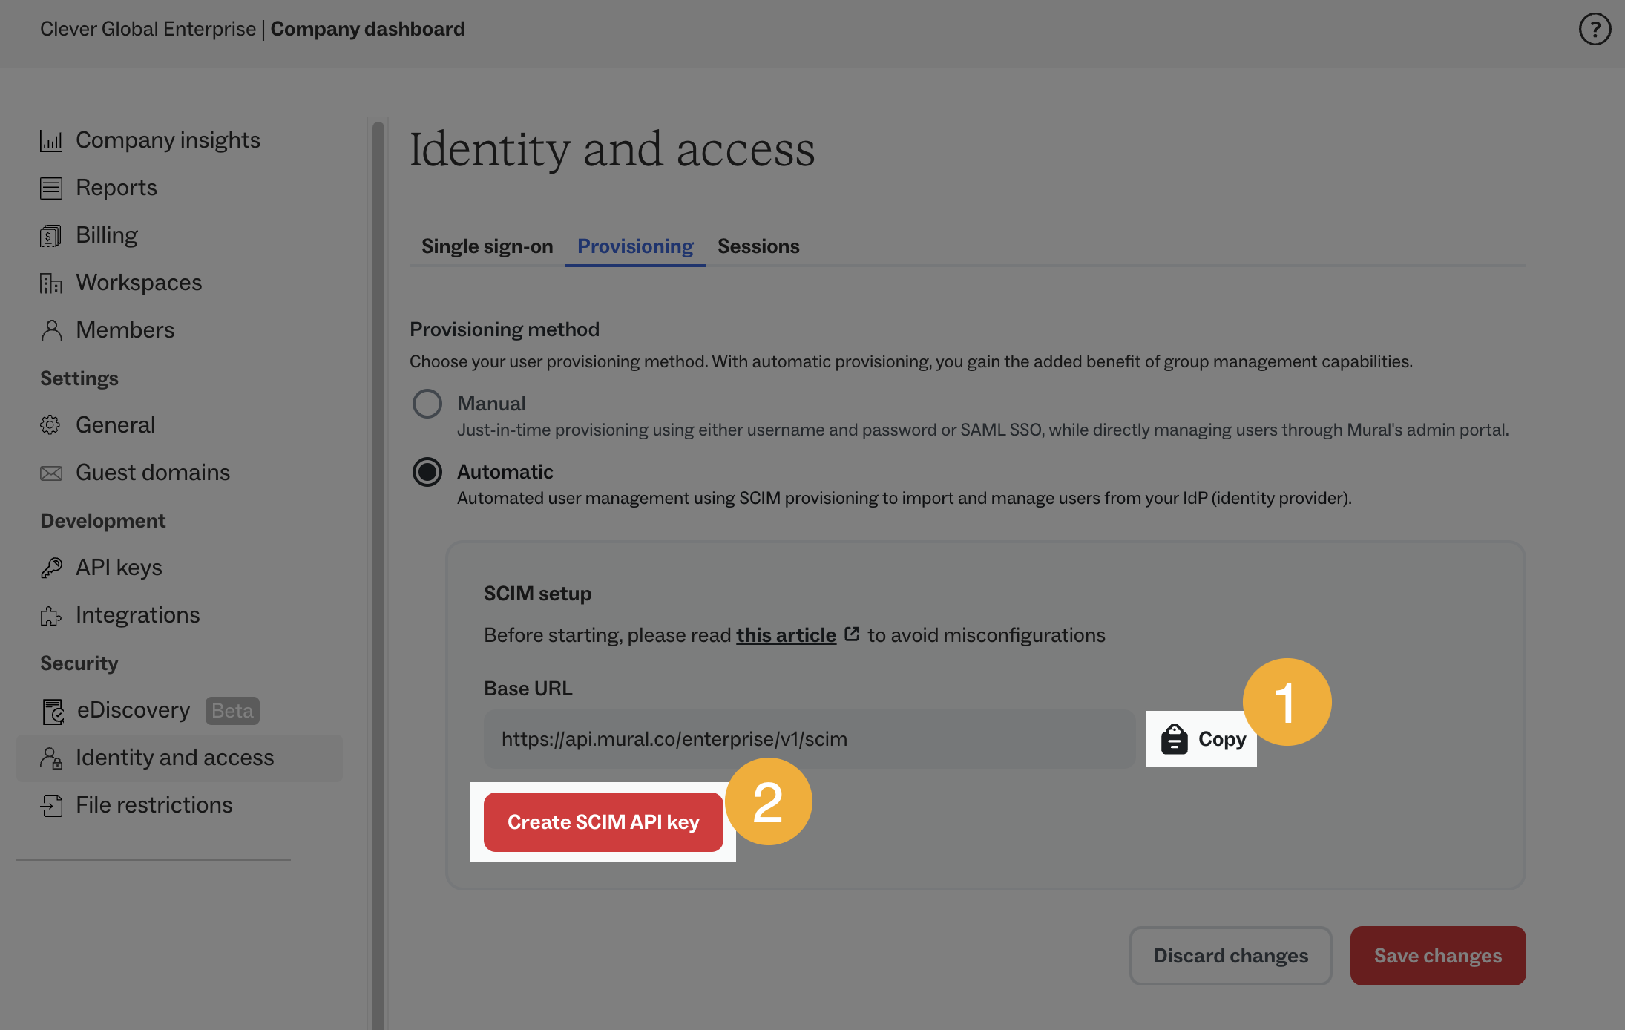This screenshot has width=1625, height=1030.
Task: Click the clipboard icon in Copy button
Action: (x=1174, y=739)
